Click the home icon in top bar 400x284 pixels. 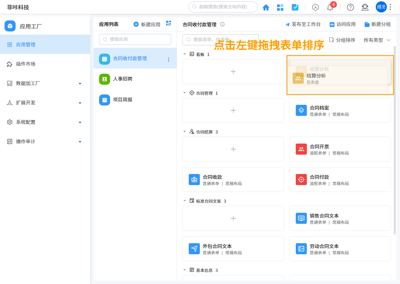[x=266, y=7]
